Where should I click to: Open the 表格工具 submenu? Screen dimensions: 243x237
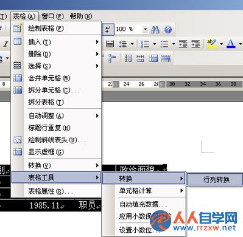[56, 177]
